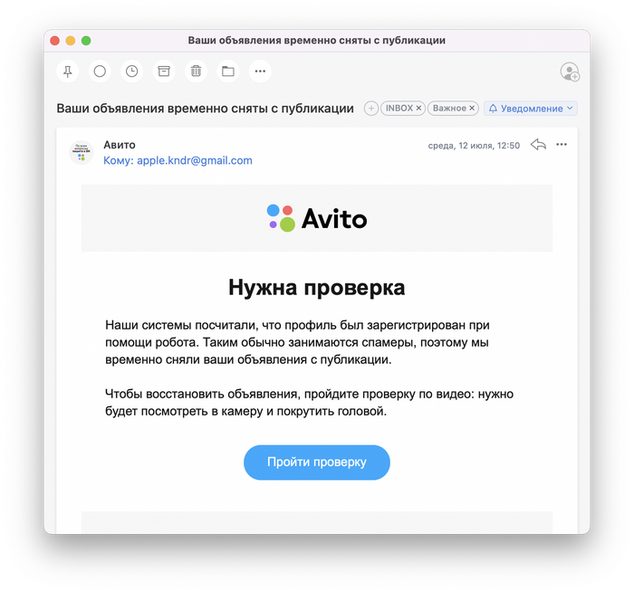634x592 pixels.
Task: Add a new label with plus button
Action: coord(370,109)
